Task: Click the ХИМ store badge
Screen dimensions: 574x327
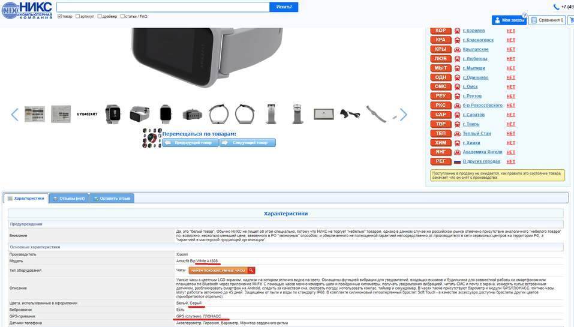Action: pyautogui.click(x=441, y=143)
